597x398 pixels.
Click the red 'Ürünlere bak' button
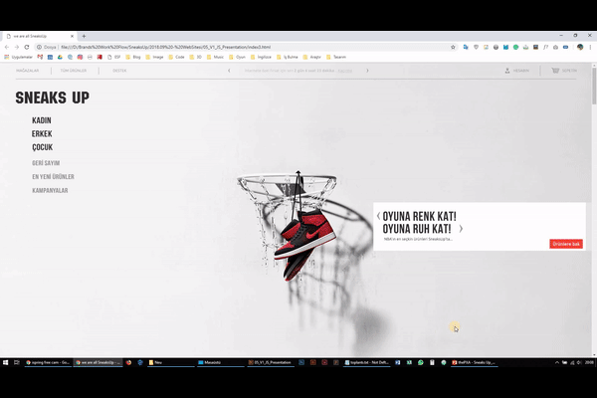click(x=566, y=244)
